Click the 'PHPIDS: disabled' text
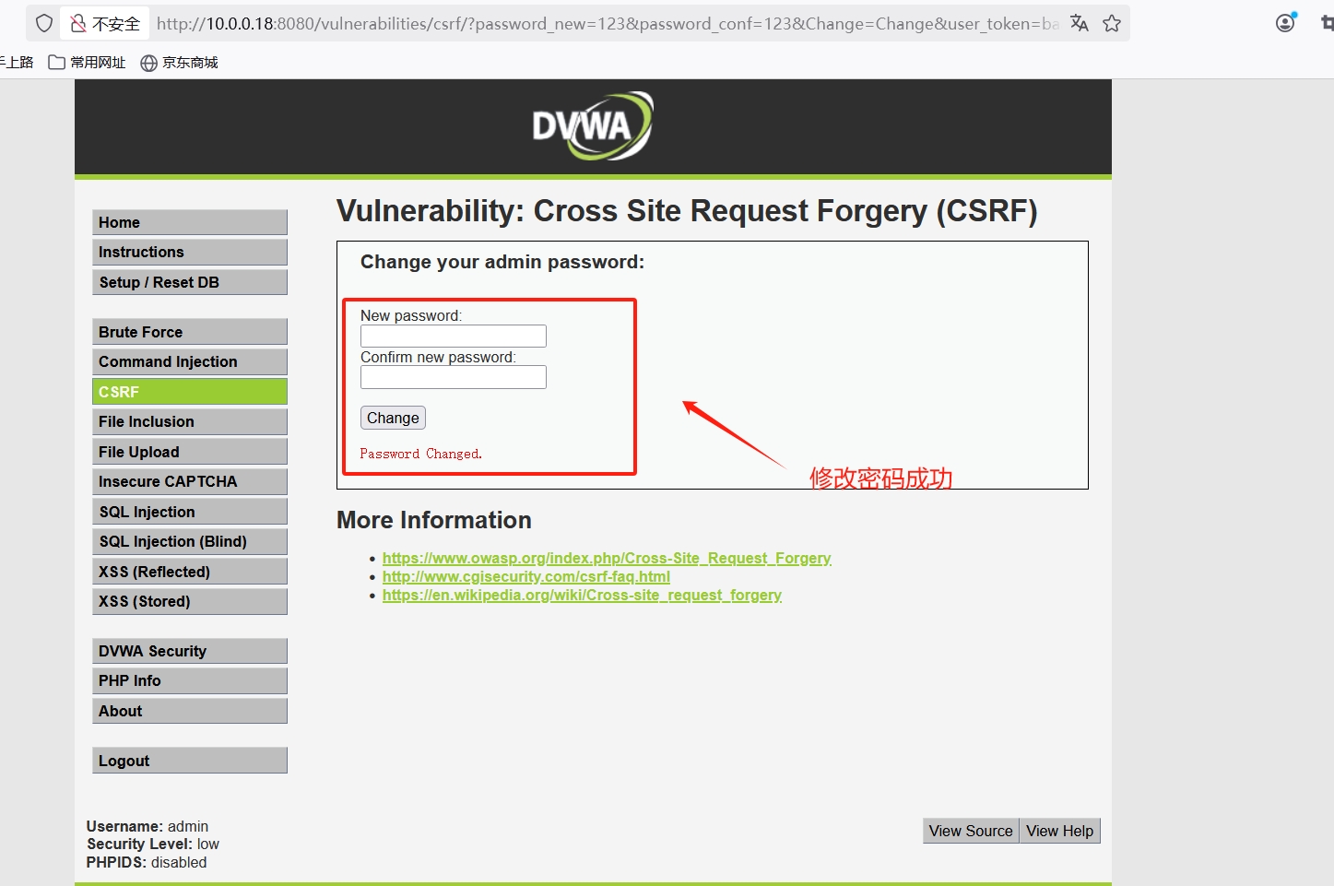This screenshot has width=1334, height=886. point(147,862)
